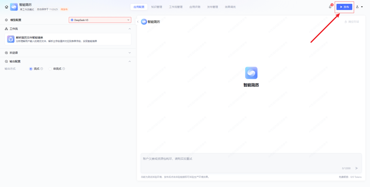Switch to the 工作流管理 tab
The image size is (370, 187).
[x=176, y=7]
